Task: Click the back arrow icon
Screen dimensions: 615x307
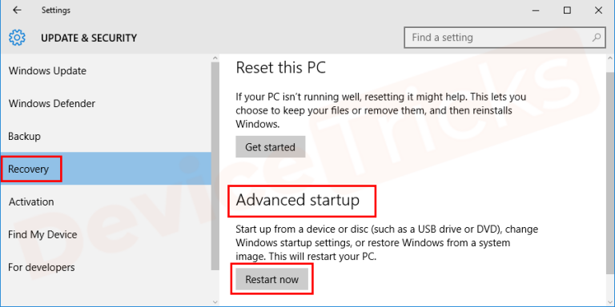Action: (x=17, y=10)
